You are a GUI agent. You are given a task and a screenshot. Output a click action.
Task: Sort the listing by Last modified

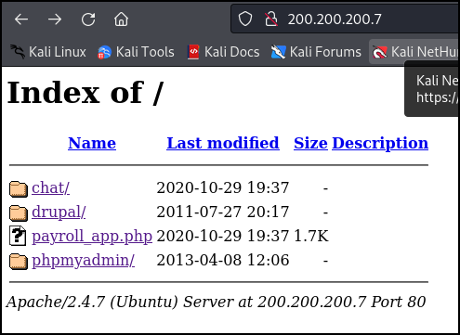click(223, 143)
